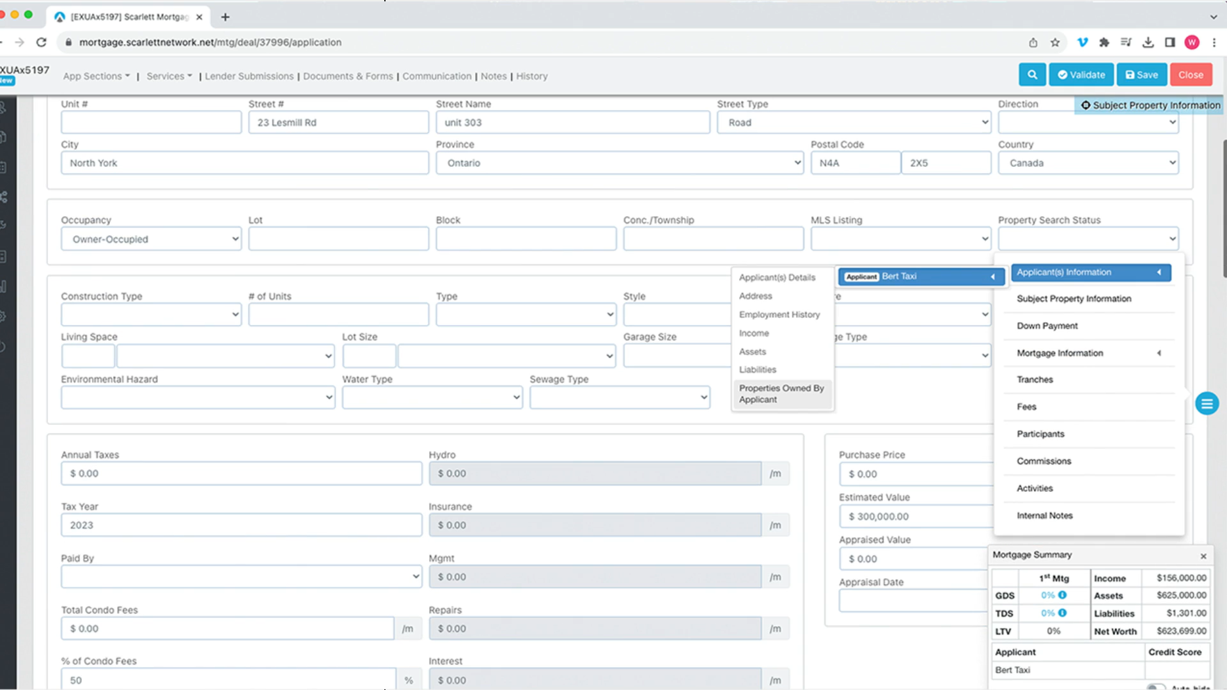Open the browser downloads icon
This screenshot has width=1227, height=690.
(x=1148, y=42)
